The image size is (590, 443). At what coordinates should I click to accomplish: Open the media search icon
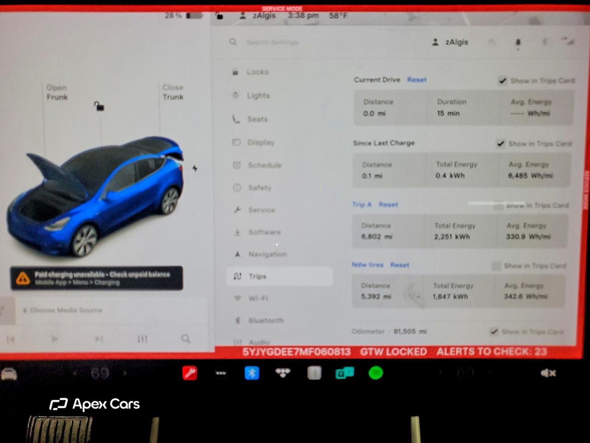(x=186, y=339)
